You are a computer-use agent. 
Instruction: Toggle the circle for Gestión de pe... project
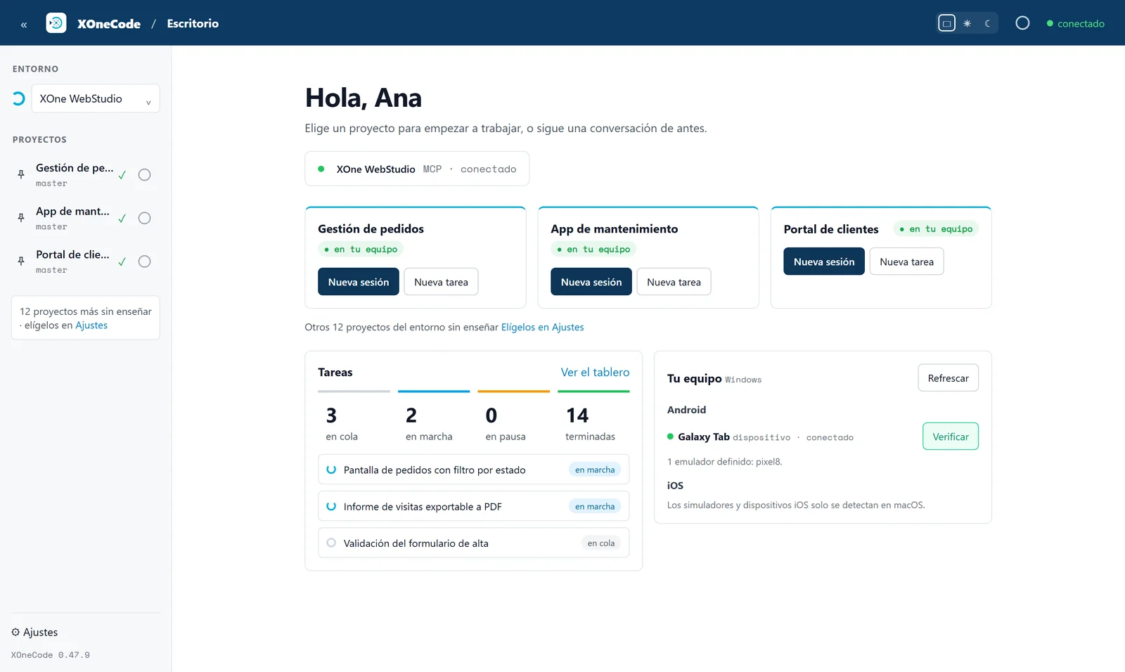(145, 175)
